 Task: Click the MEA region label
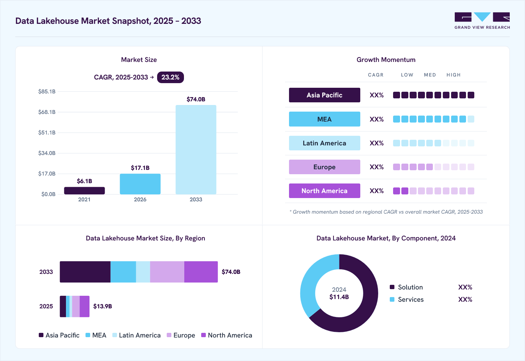324,119
